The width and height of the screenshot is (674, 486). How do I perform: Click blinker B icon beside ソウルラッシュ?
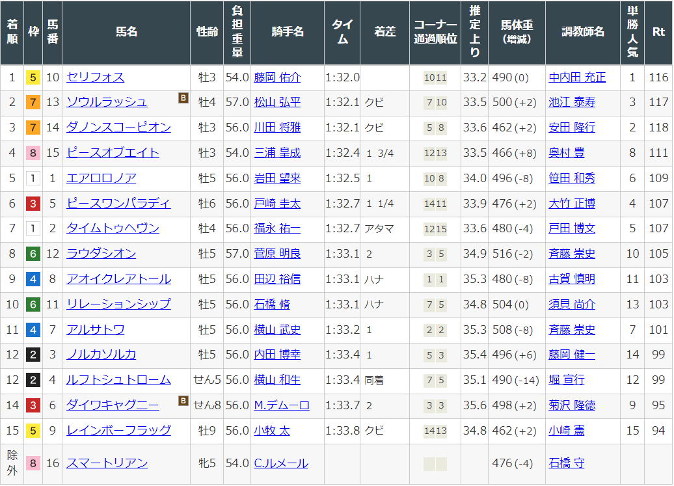183,98
